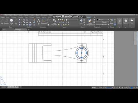Open Layer Properties manager
138x103 pixels.
(x=54, y=22)
